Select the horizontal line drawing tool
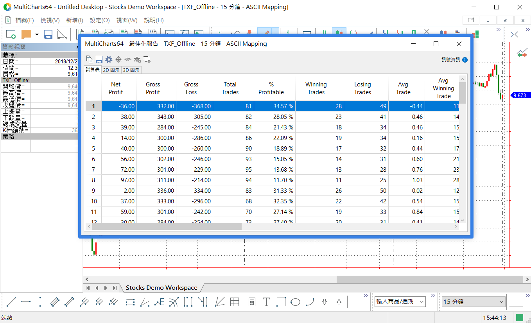Image resolution: width=531 pixels, height=323 pixels. [x=26, y=302]
